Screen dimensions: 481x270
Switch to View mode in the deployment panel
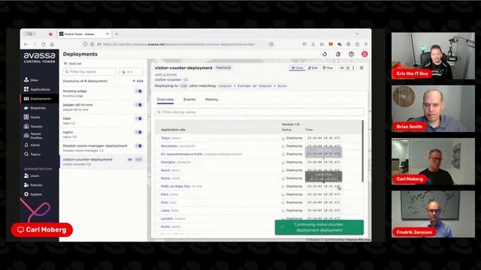pyautogui.click(x=298, y=68)
